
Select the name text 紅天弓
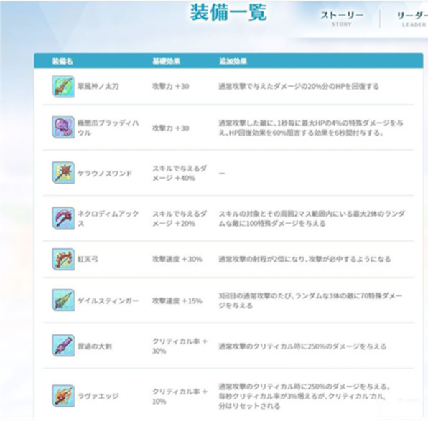point(88,260)
